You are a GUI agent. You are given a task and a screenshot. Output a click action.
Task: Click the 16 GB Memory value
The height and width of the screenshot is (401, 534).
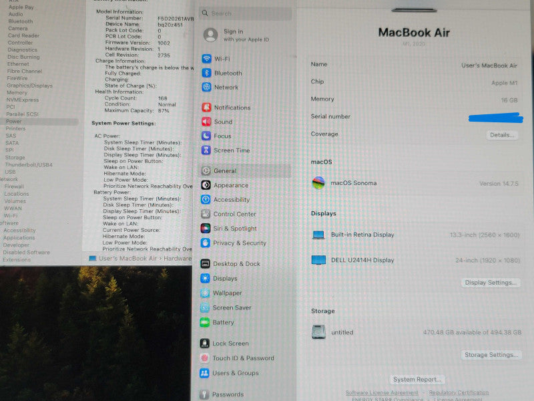509,100
